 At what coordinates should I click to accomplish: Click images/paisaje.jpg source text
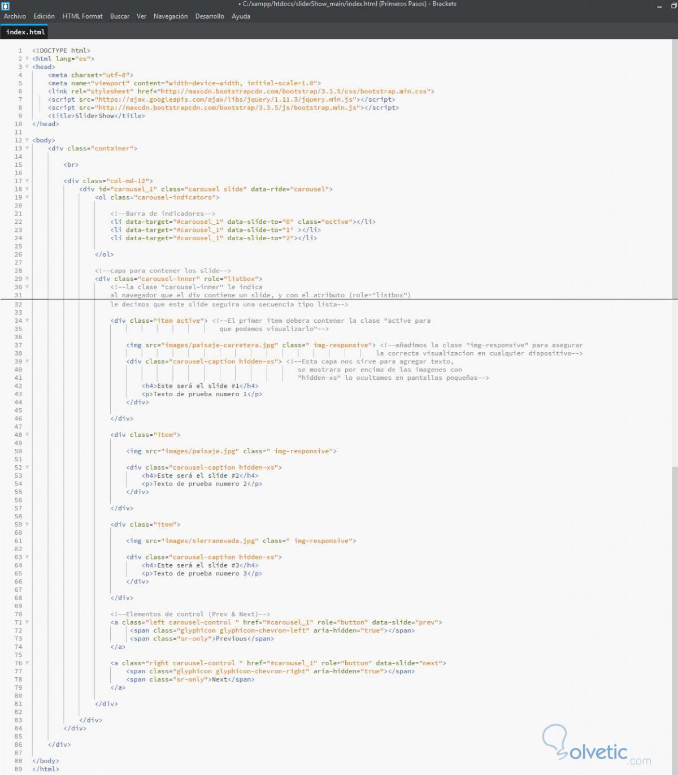point(200,451)
